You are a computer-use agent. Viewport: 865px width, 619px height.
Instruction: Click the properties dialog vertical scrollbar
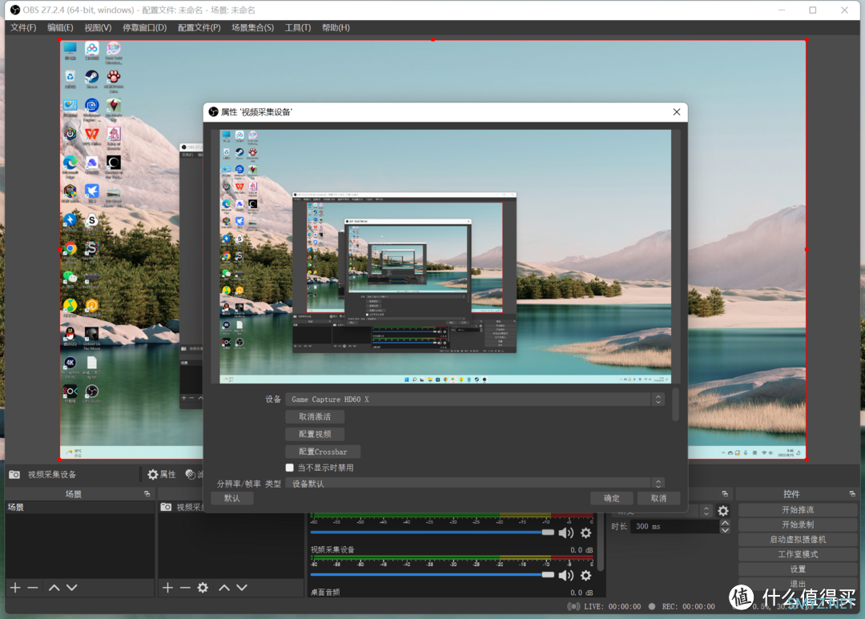pyautogui.click(x=675, y=405)
